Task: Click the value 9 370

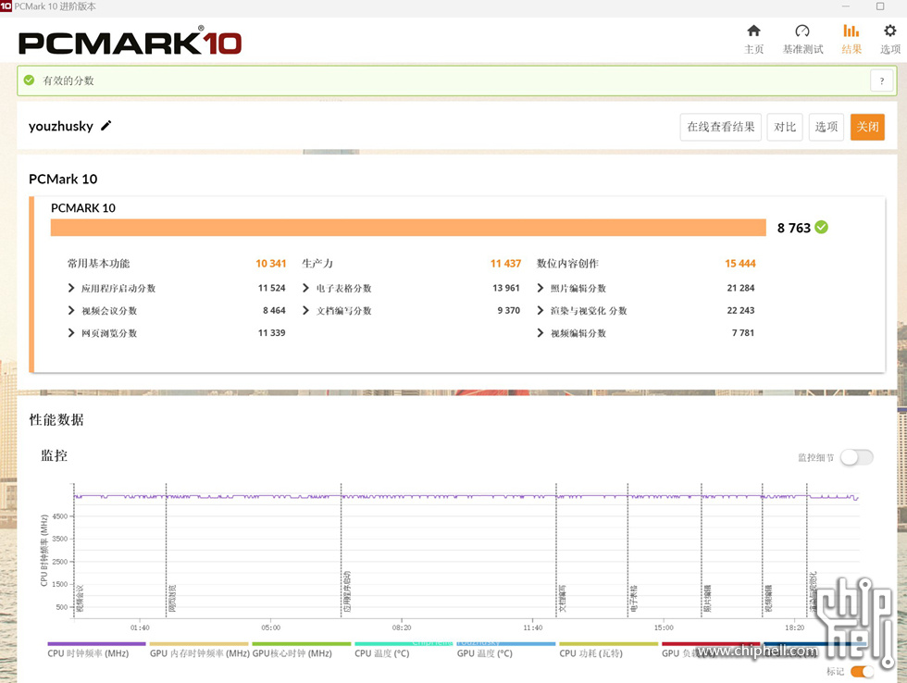Action: [509, 311]
